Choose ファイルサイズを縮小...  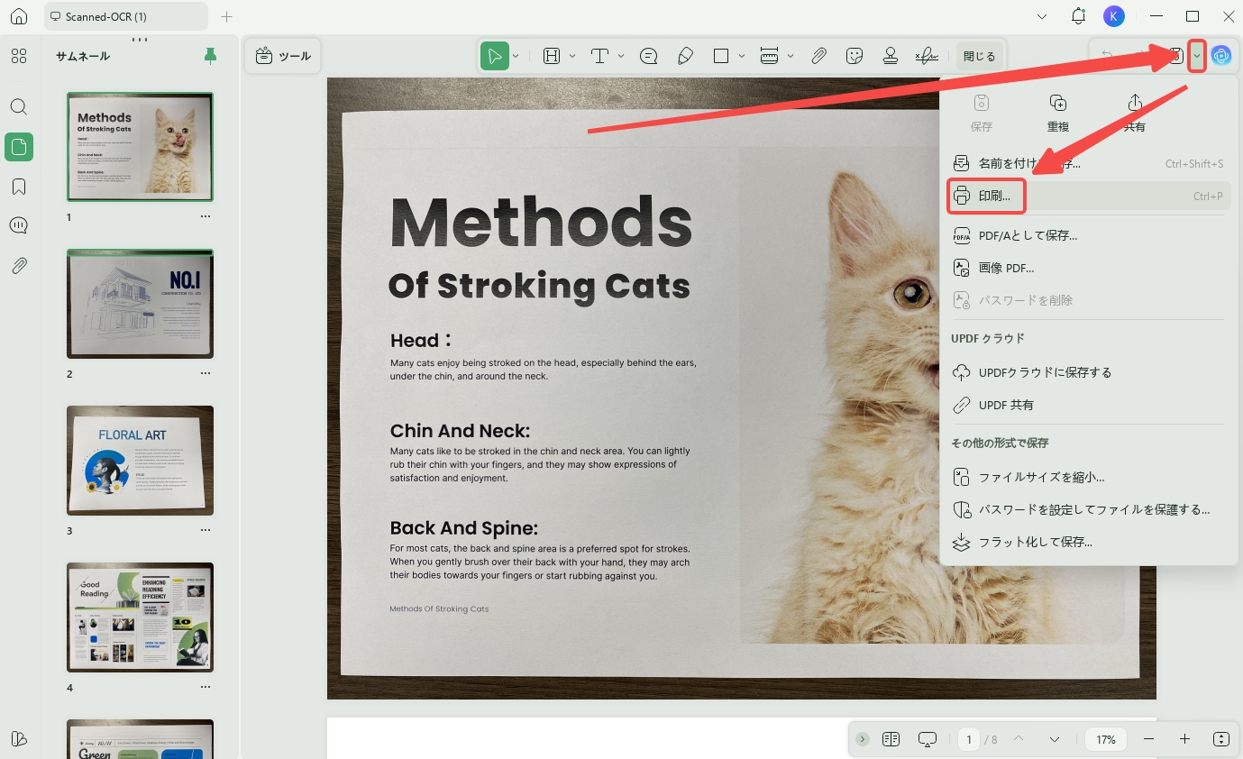pos(1089,477)
